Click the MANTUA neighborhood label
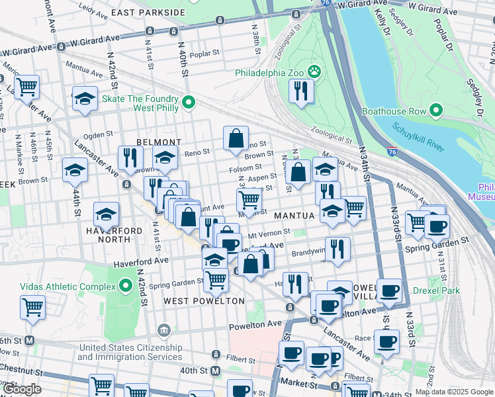This screenshot has height=397, width=495. (x=294, y=216)
